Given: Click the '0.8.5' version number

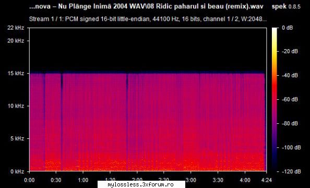Looking at the screenshot, I should pyautogui.click(x=294, y=7).
